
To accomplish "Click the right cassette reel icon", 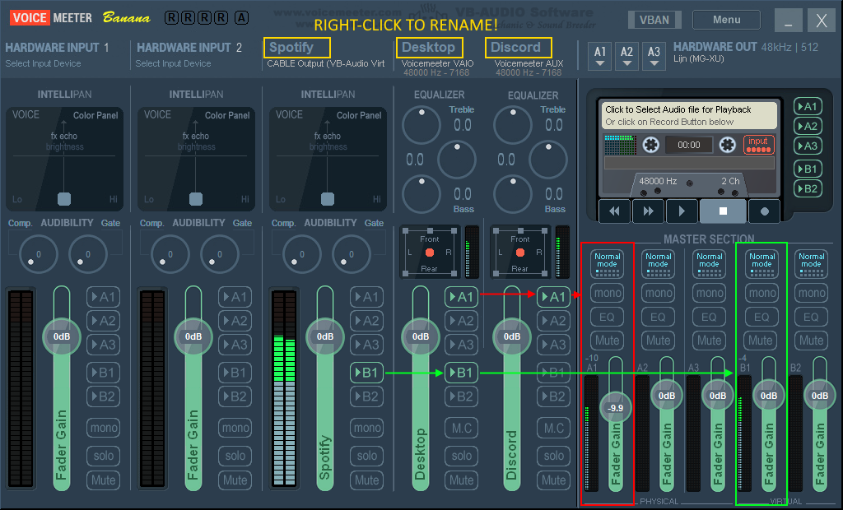I will click(x=728, y=145).
